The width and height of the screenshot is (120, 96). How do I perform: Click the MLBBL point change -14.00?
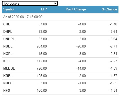(x=81, y=68)
